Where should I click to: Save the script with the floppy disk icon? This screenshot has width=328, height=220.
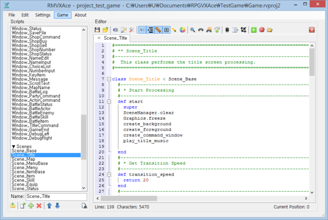(97, 30)
